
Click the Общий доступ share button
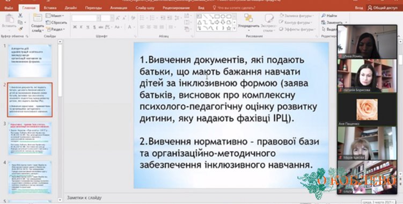coord(383,8)
